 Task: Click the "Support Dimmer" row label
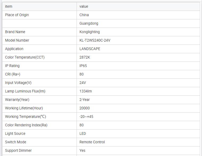point(18,150)
